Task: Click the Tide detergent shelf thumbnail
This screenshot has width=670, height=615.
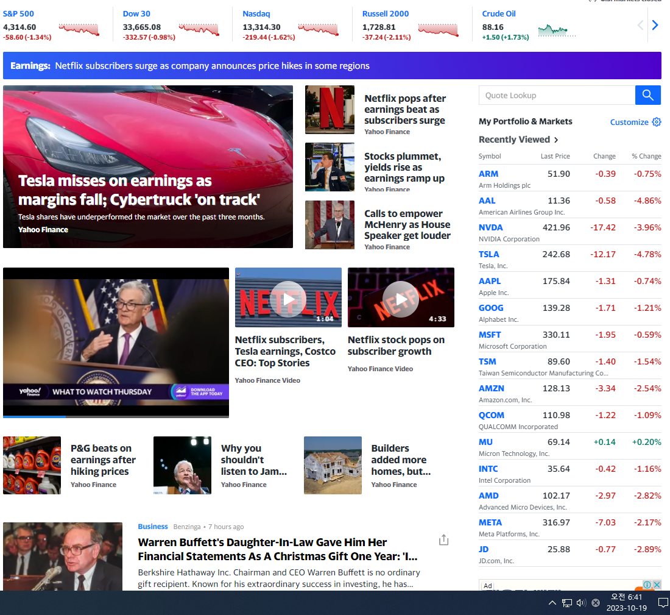Action: point(32,465)
